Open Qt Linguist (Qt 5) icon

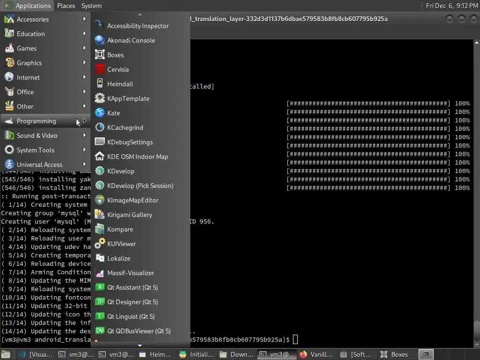pyautogui.click(x=99, y=316)
